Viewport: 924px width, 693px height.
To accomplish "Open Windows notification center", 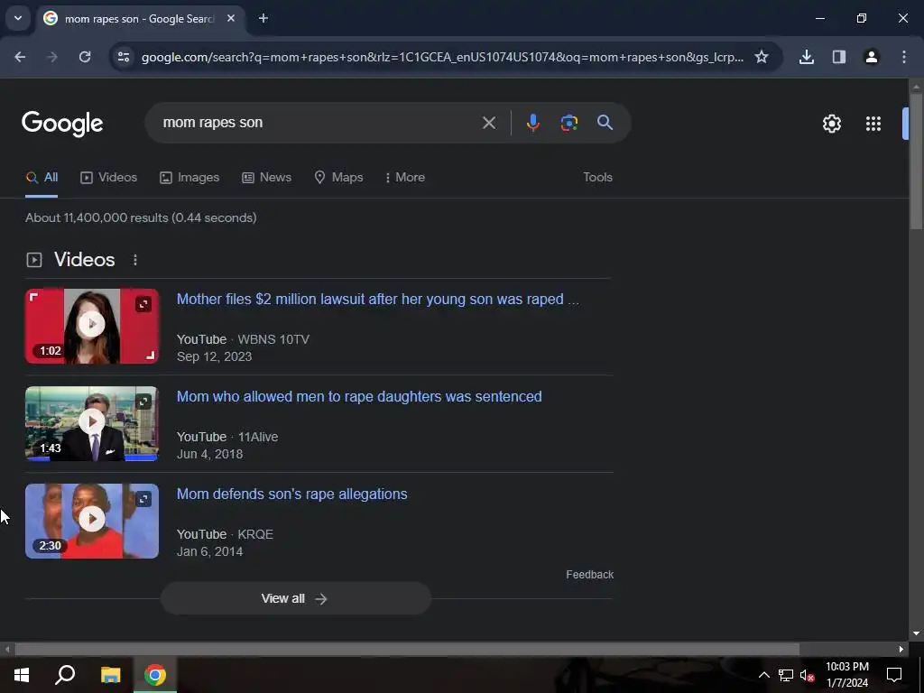I will pyautogui.click(x=894, y=675).
